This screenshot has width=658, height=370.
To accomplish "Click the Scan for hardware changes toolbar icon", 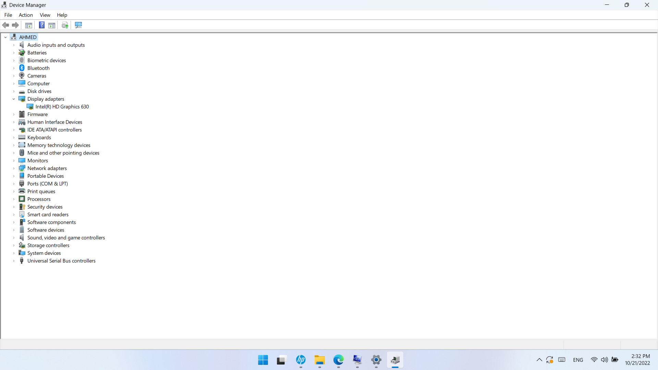I will pyautogui.click(x=78, y=25).
